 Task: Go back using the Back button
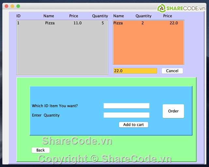(x=40, y=150)
